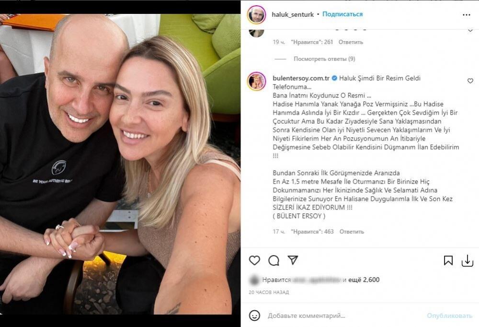Open bulentersoy.com.tr username link
Viewport: 479px width, 327px height.
(x=301, y=78)
